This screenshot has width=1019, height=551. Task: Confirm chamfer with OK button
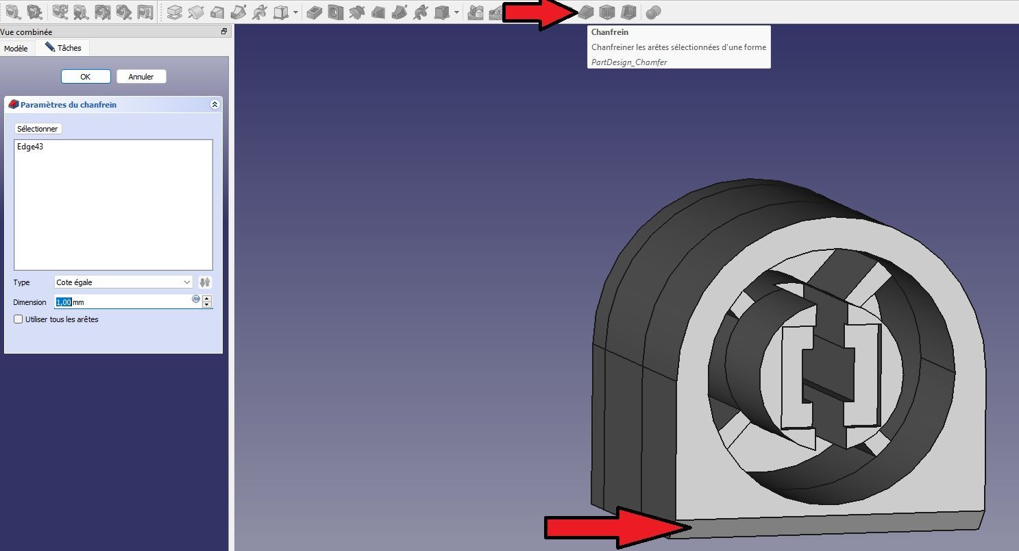point(86,77)
